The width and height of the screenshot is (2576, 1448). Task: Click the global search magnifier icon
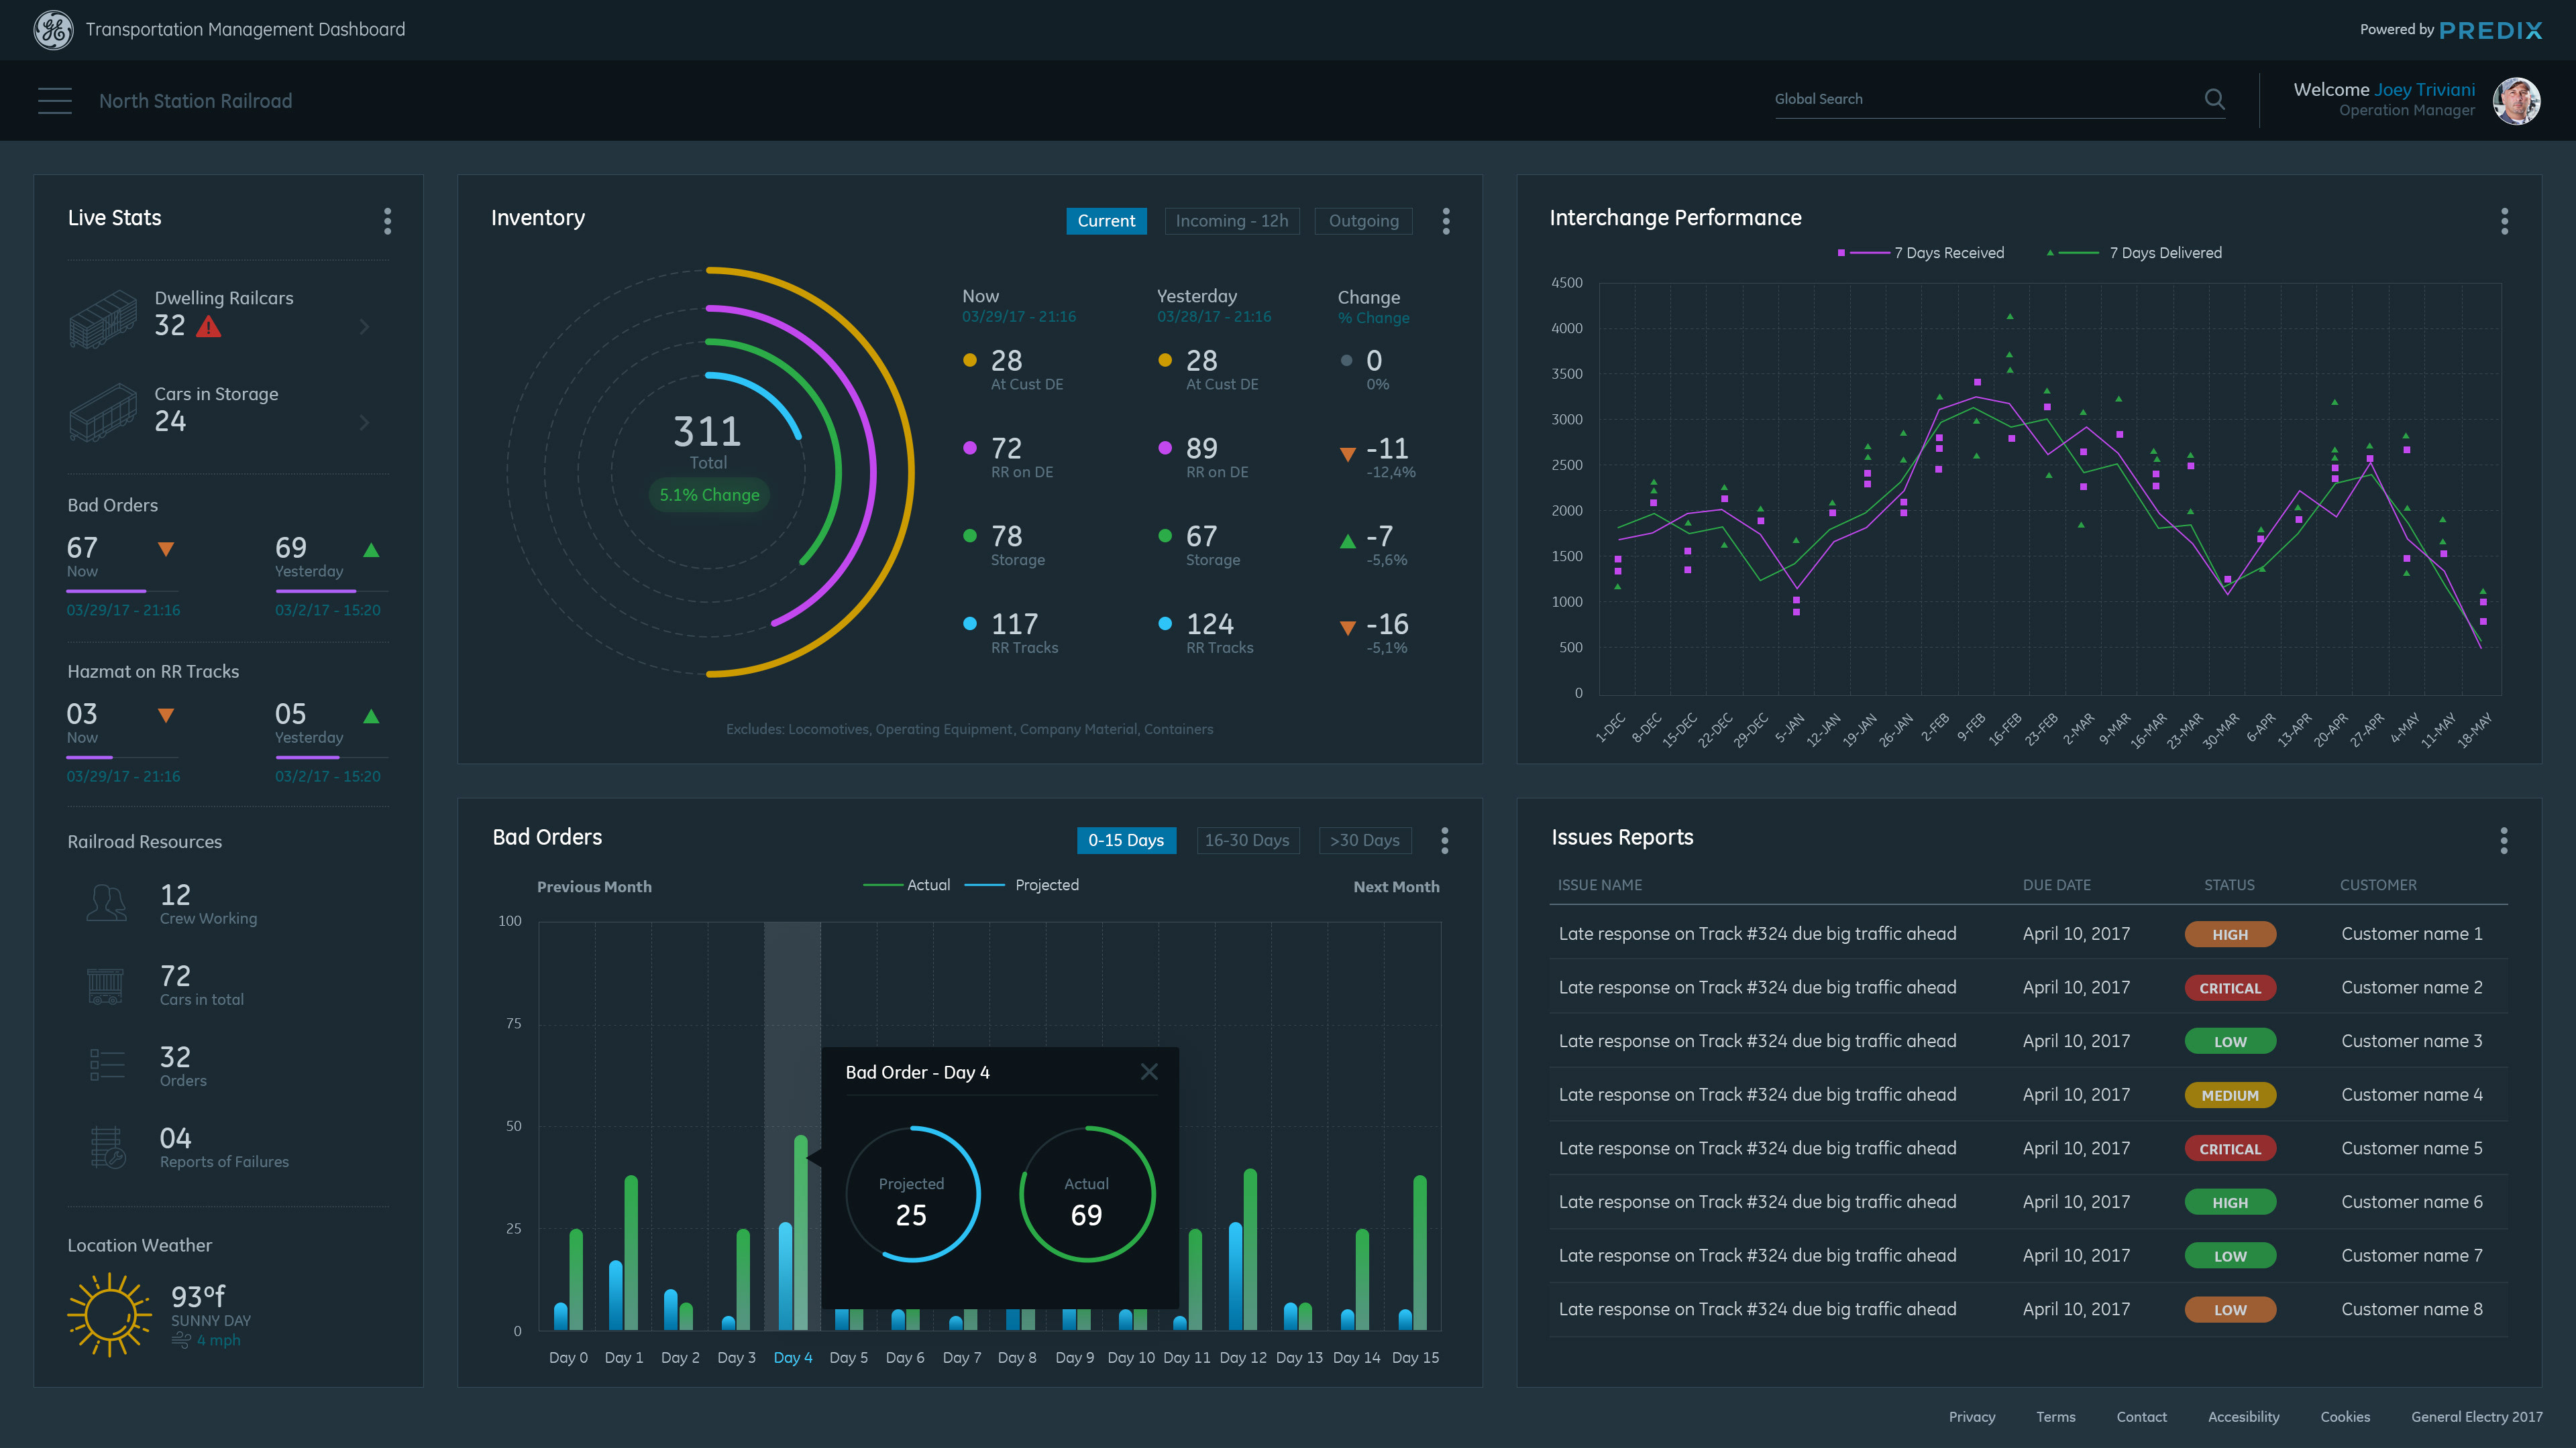tap(2214, 99)
